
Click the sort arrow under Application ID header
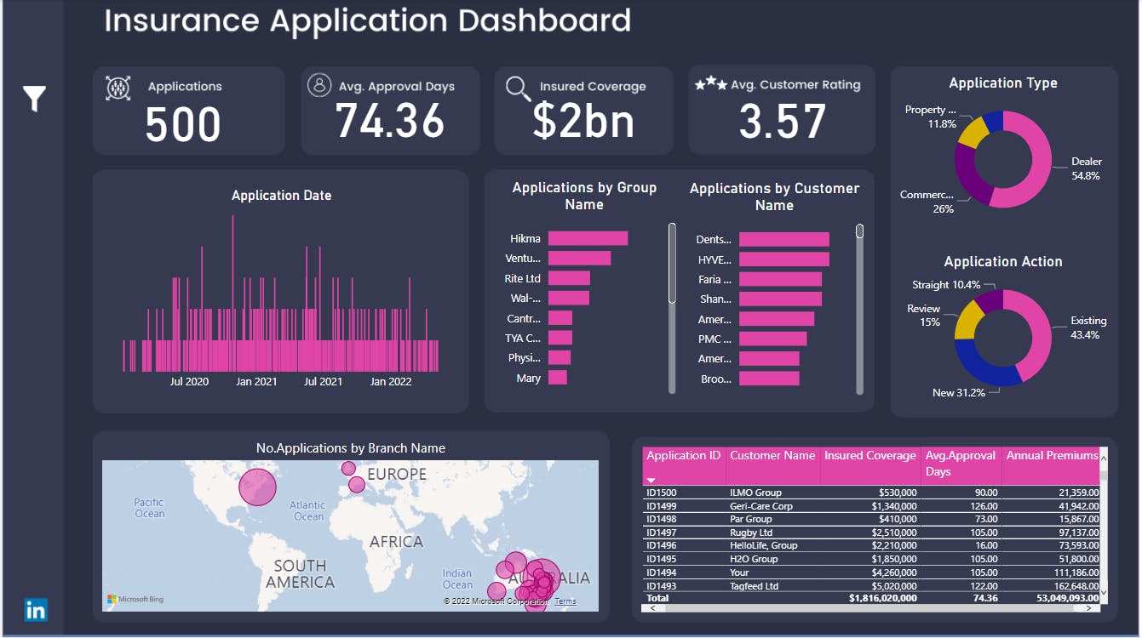[651, 481]
